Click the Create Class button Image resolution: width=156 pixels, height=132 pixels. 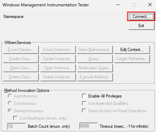tap(21, 59)
